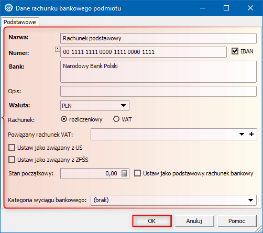263x233 pixels.
Task: Confirm with the OK button
Action: click(x=152, y=221)
